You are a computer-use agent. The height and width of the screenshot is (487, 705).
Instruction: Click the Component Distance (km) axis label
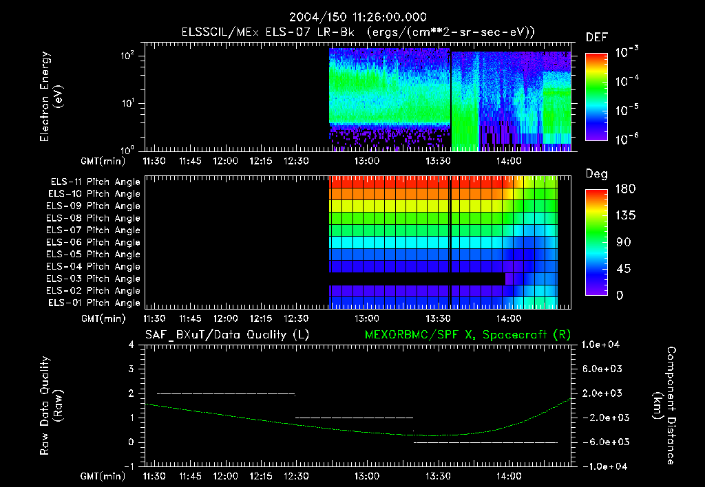pyautogui.click(x=664, y=406)
